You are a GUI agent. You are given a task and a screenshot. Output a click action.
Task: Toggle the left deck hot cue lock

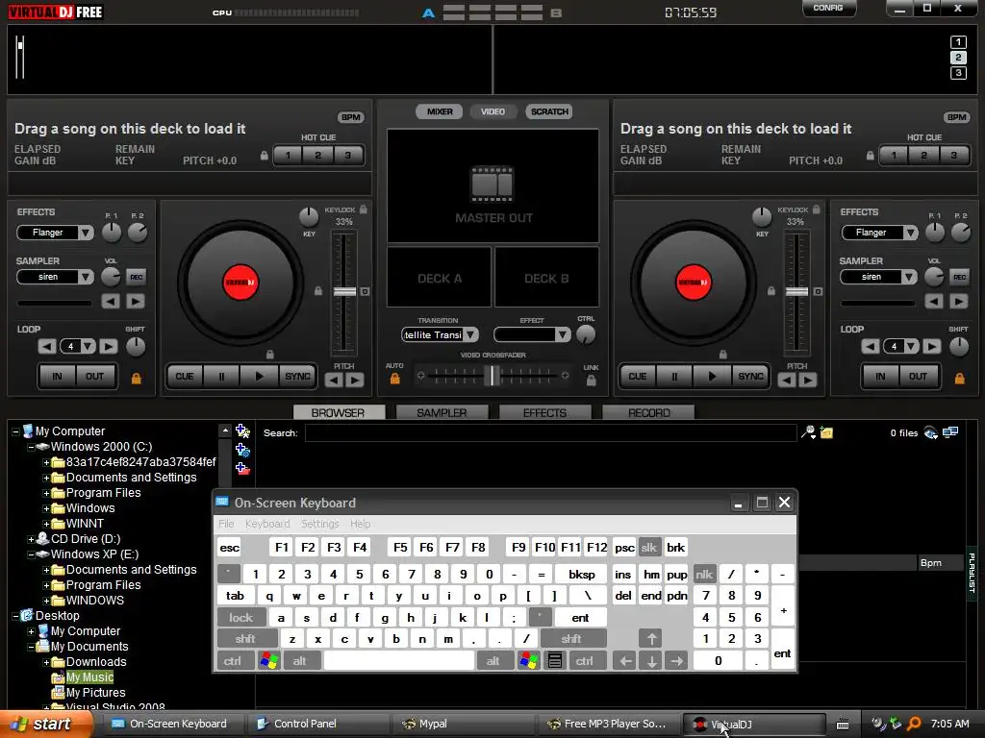265,155
